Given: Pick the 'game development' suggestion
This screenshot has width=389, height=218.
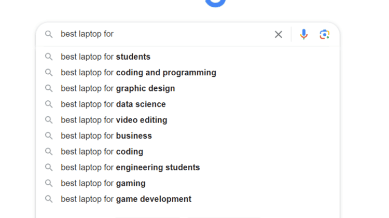Looking at the screenshot, I should pyautogui.click(x=188, y=199).
